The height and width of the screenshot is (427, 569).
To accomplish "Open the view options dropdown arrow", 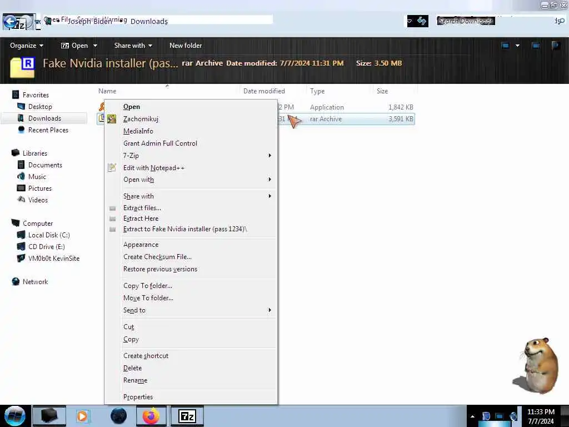I will pyautogui.click(x=517, y=46).
